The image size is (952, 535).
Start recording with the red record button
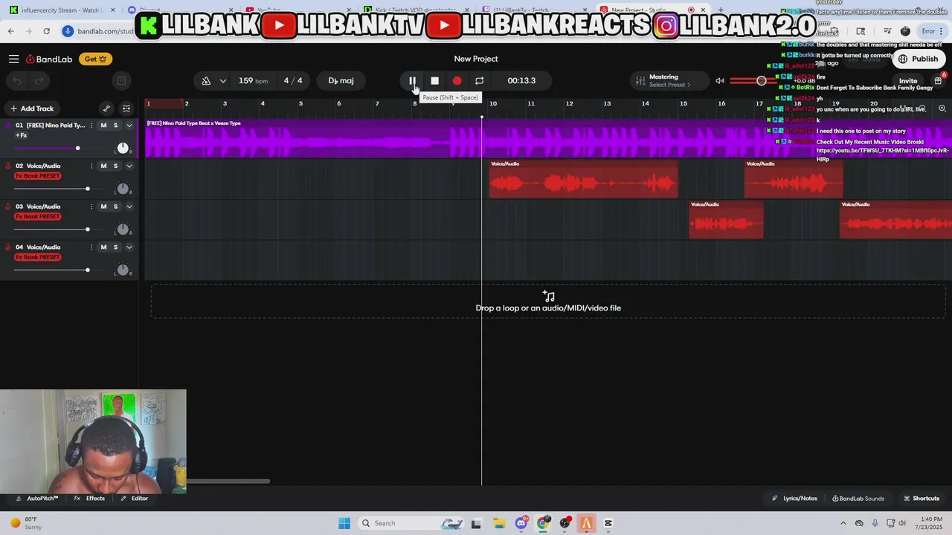click(457, 81)
